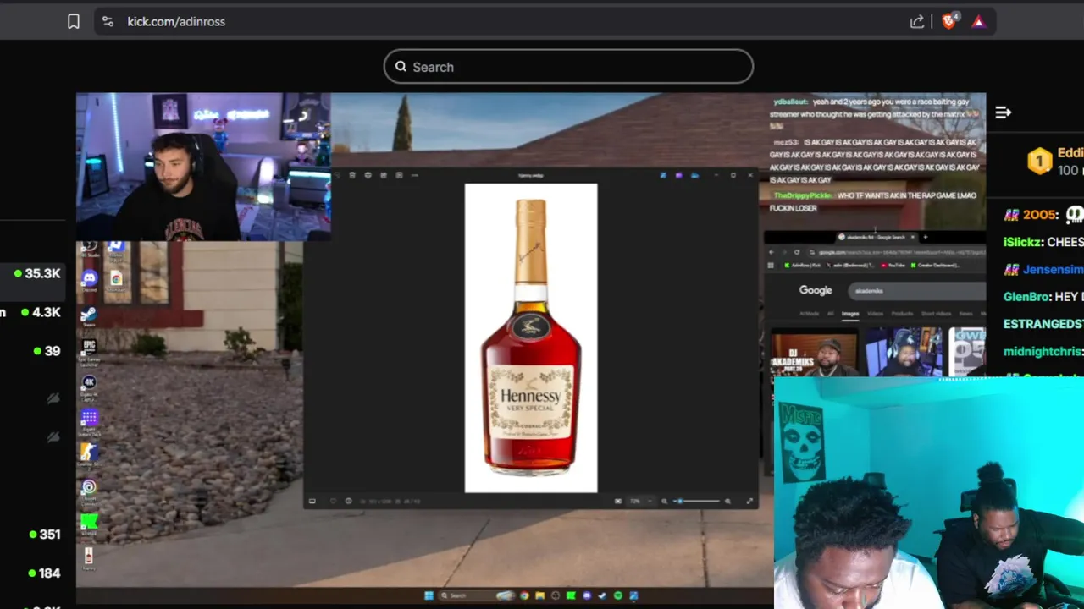Click the share page icon
The width and height of the screenshot is (1084, 609).
(917, 22)
